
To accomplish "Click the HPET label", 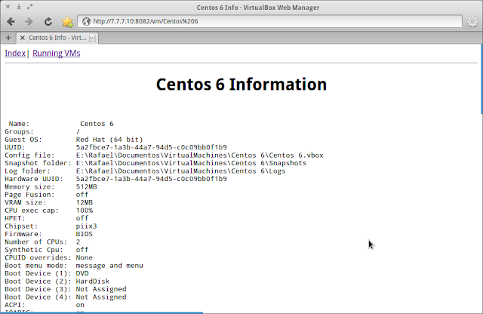I will (15, 218).
